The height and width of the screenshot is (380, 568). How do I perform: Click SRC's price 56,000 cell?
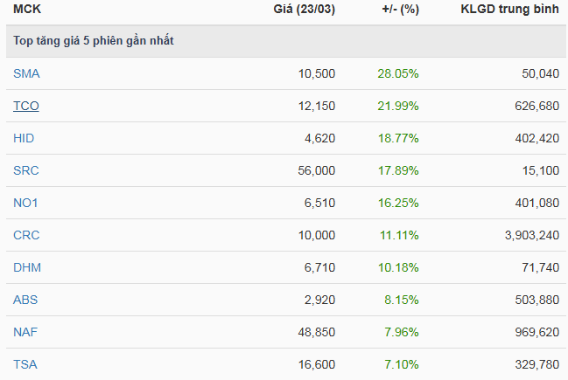pos(316,170)
